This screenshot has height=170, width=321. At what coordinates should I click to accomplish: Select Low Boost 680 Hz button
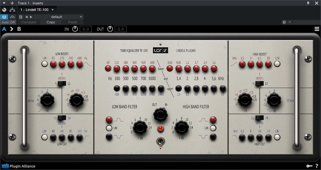(80, 64)
